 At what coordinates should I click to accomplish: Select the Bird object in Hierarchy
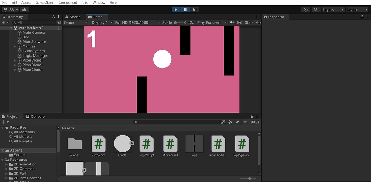pyautogui.click(x=26, y=37)
